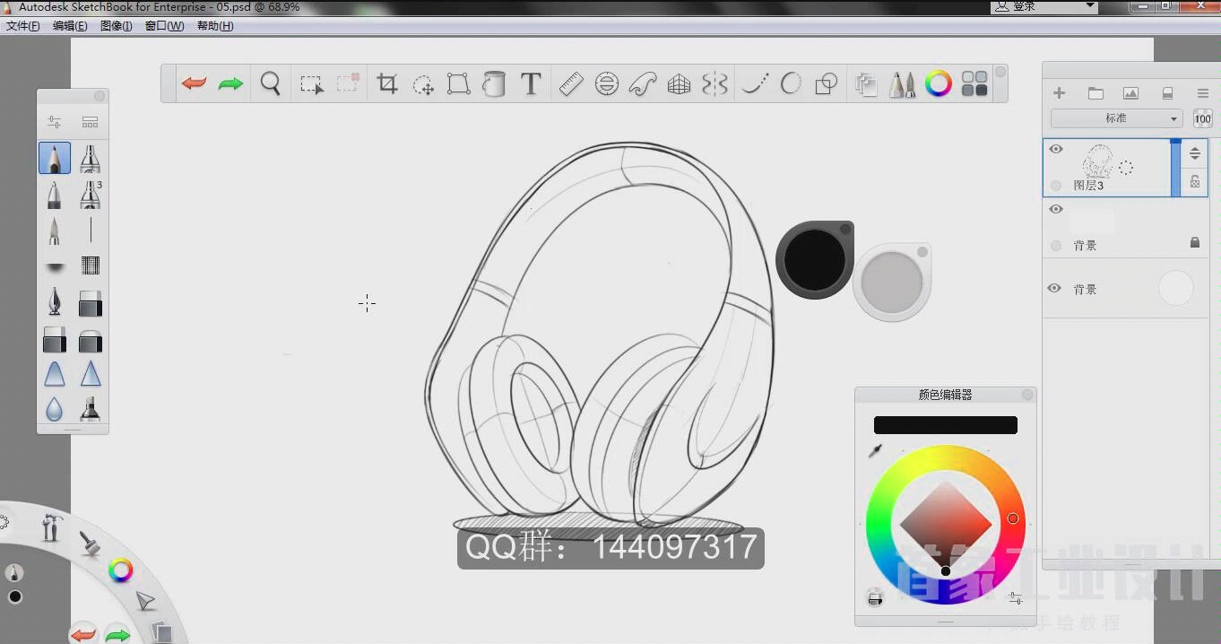
Task: Open the Draw Styles shapes tool
Action: [826, 84]
